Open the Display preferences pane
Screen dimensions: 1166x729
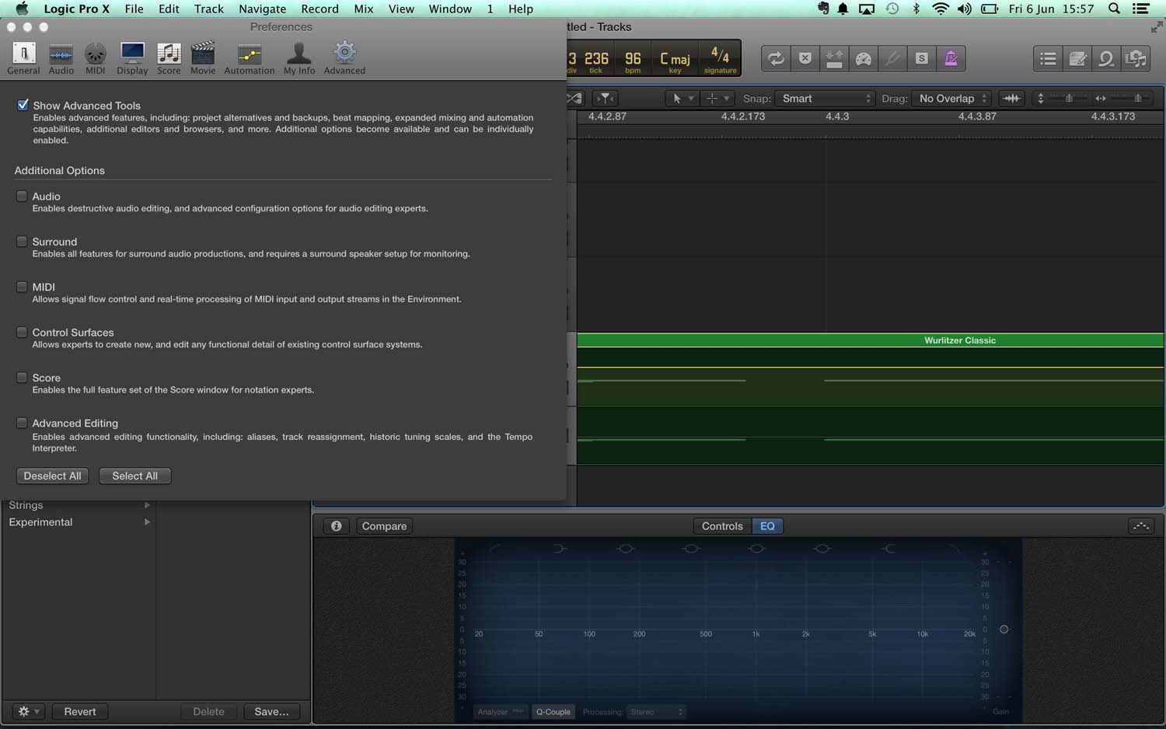click(132, 58)
